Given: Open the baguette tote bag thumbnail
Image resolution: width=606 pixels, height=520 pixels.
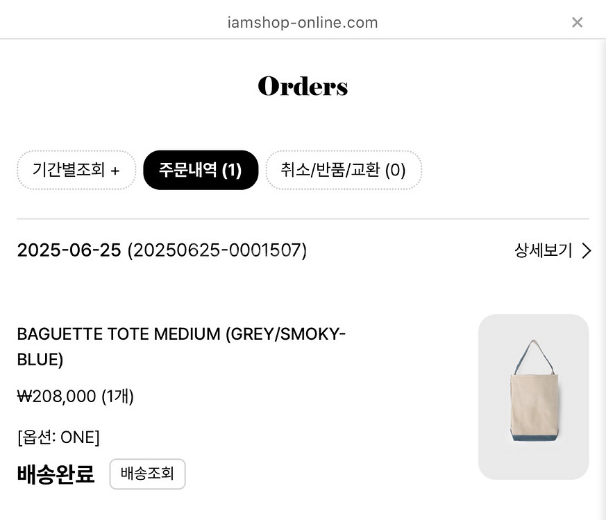Looking at the screenshot, I should click(533, 397).
